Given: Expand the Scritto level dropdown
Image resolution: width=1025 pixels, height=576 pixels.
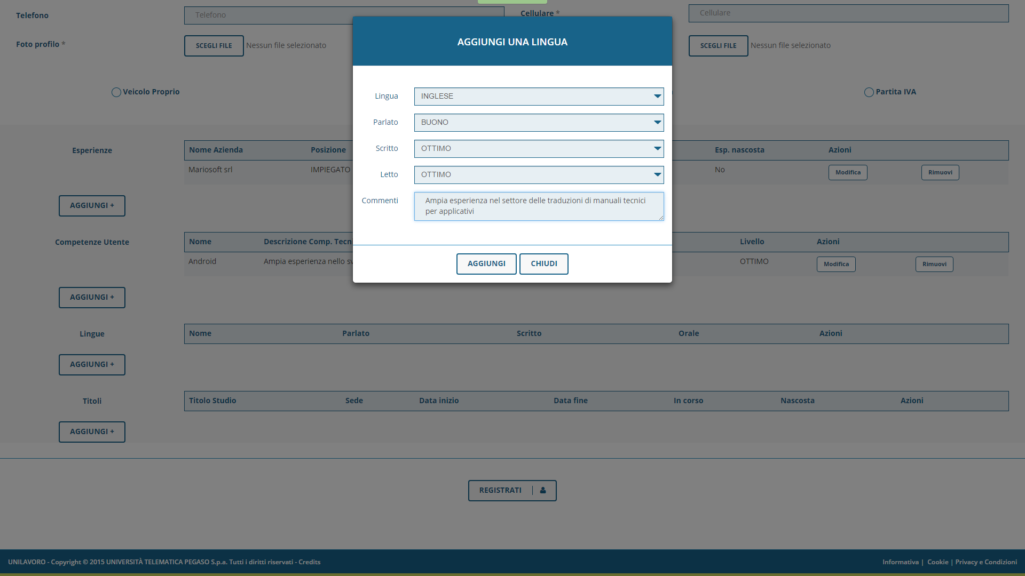Looking at the screenshot, I should click(539, 149).
